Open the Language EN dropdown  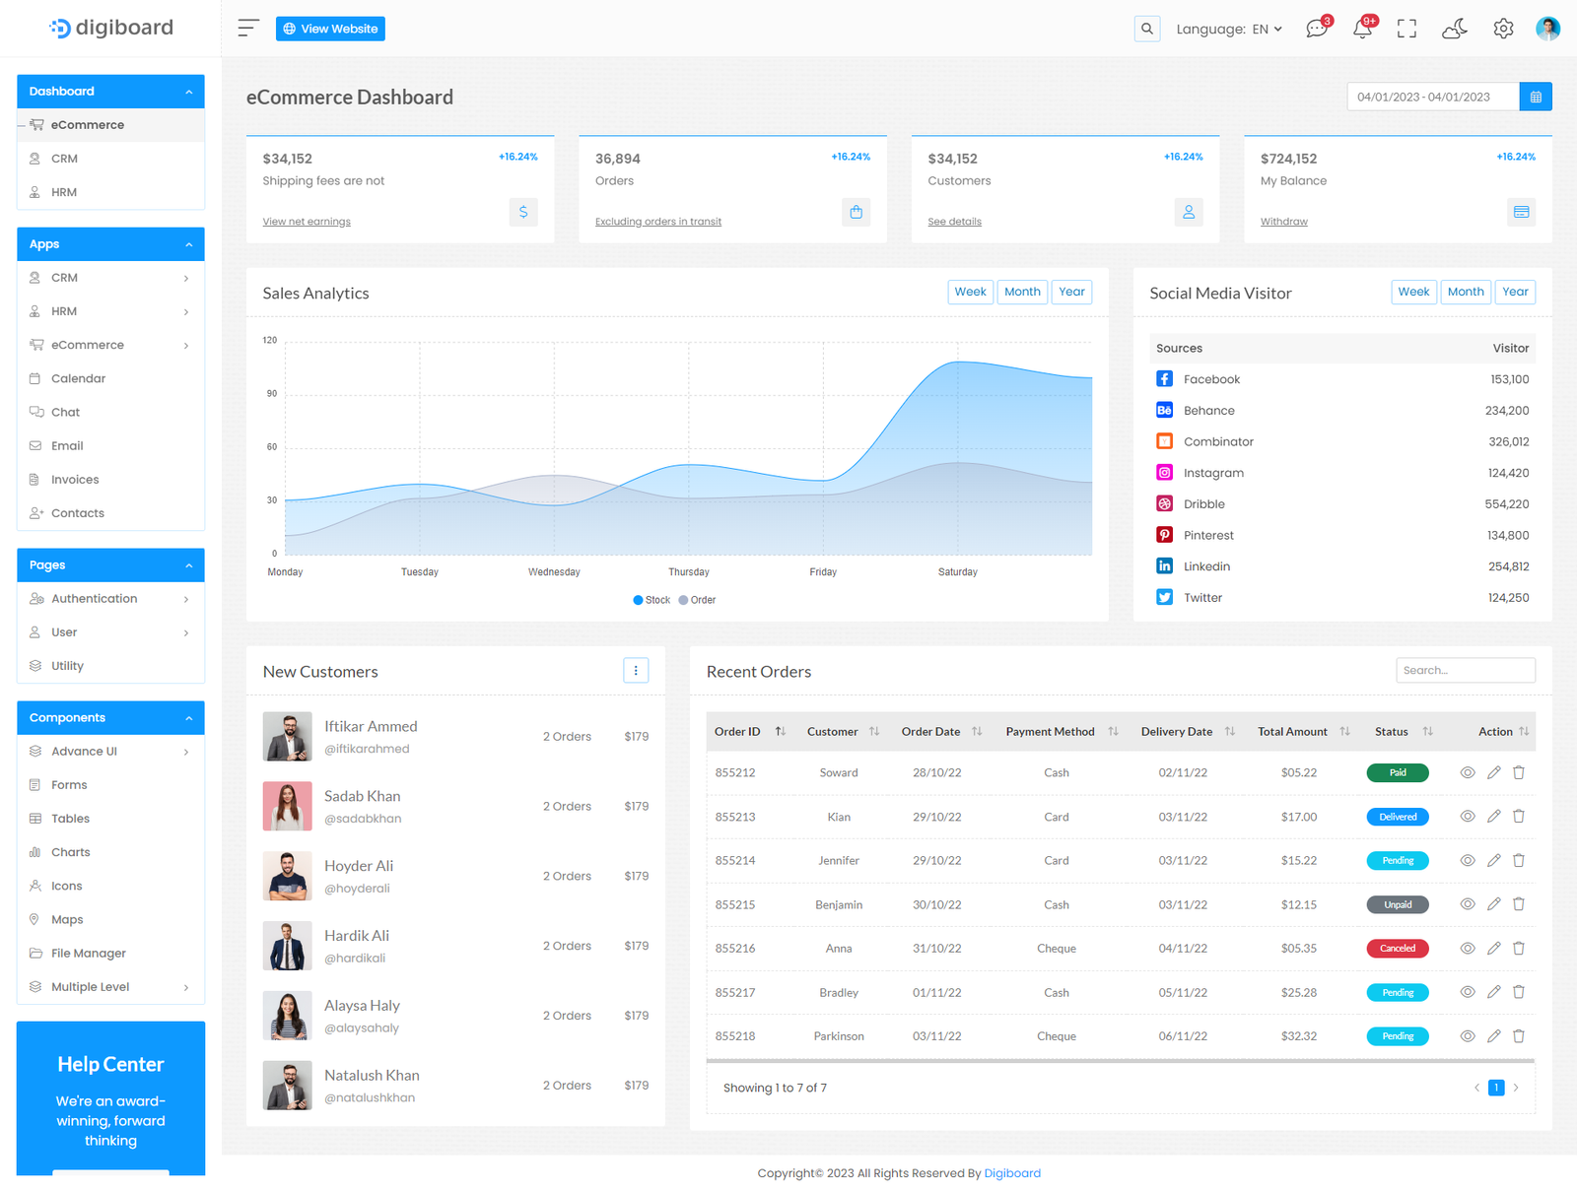pos(1228,29)
